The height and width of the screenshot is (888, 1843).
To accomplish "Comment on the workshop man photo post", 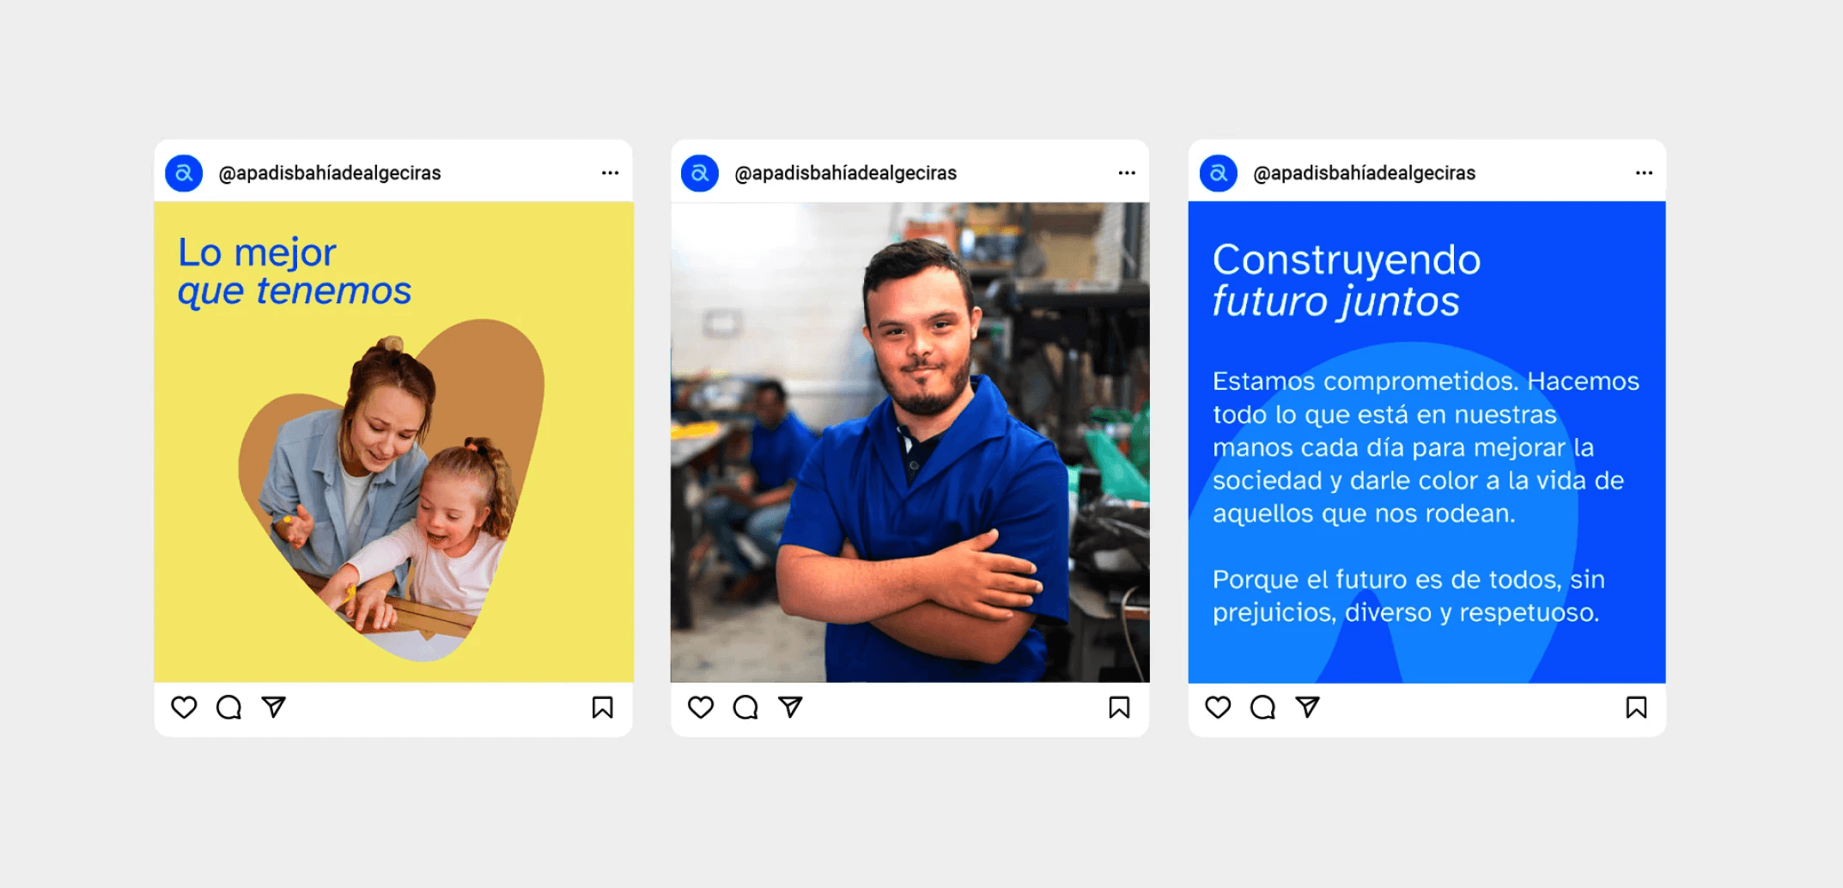I will pos(745,707).
